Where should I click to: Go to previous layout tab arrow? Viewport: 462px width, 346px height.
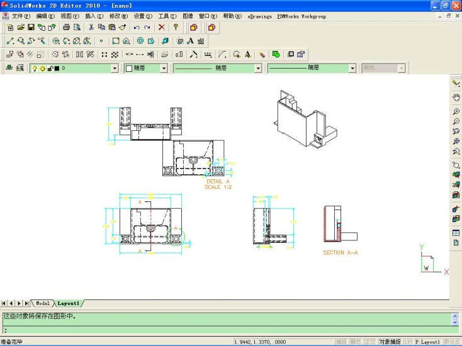[11, 303]
